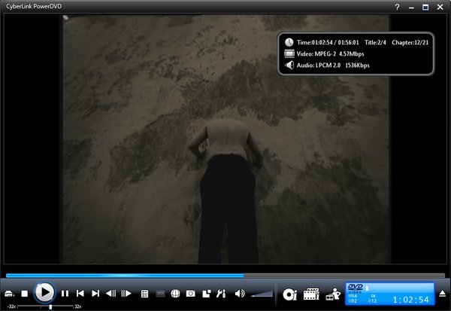Image resolution: width=451 pixels, height=311 pixels.
Task: Click the Audio: LPCM 2.0 1536Kbps line
Action: point(333,66)
